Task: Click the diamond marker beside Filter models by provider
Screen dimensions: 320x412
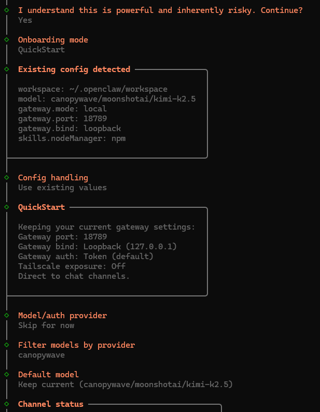Action: [x=6, y=345]
